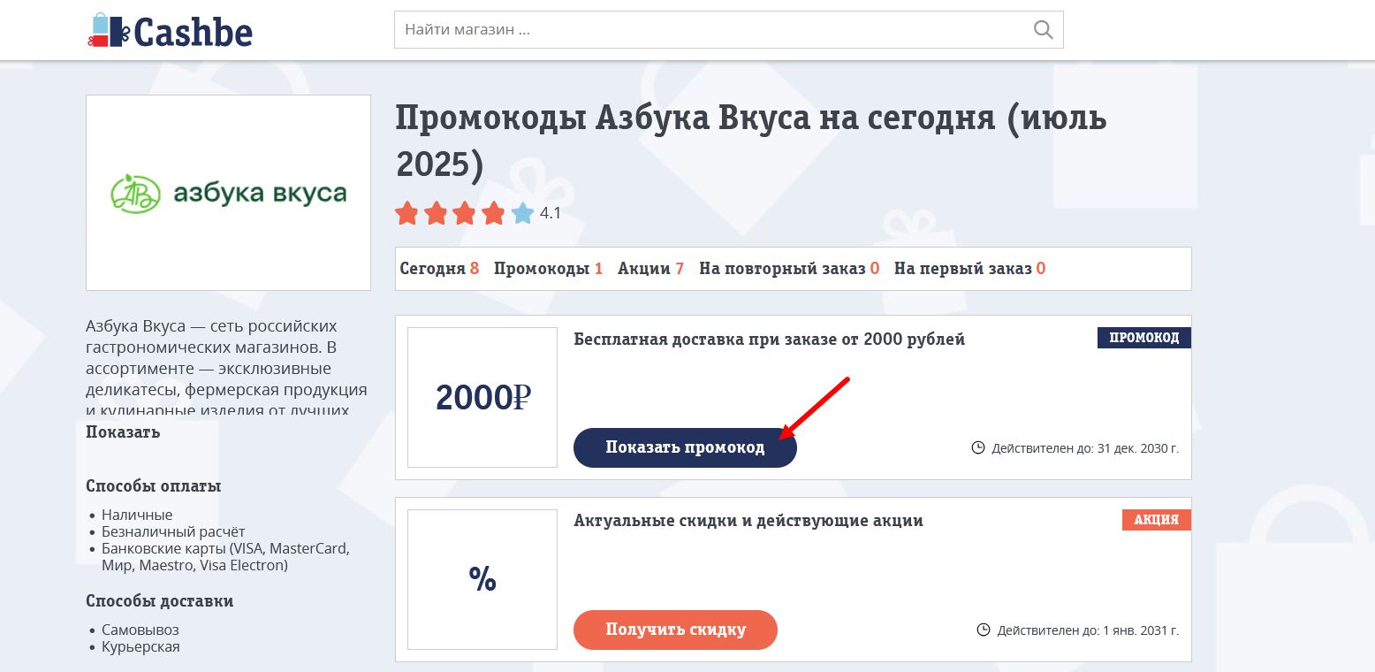
Task: Select the 'Сегодня 8' filter tab
Action: pyautogui.click(x=439, y=269)
